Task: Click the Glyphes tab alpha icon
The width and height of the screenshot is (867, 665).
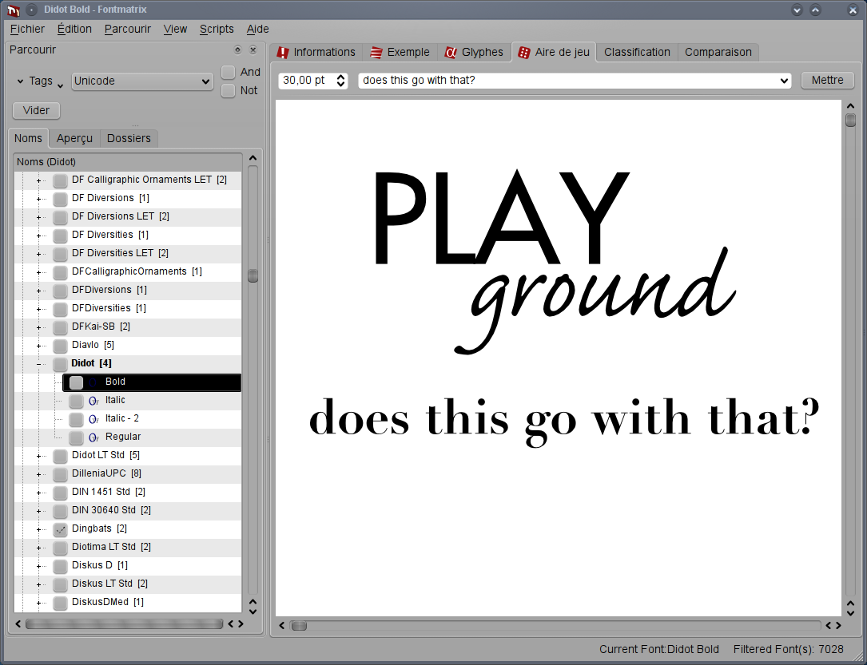Action: click(x=451, y=53)
